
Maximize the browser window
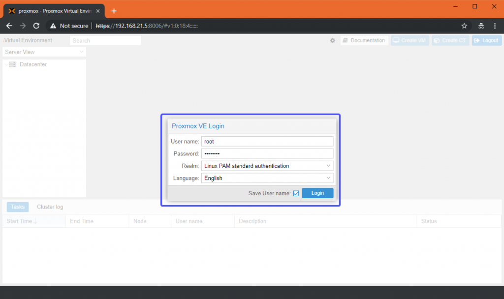pyautogui.click(x=475, y=6)
